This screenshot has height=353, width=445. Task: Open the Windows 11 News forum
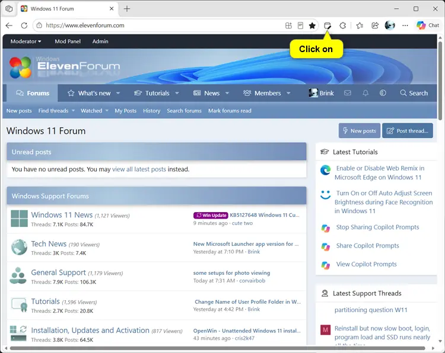coord(62,215)
